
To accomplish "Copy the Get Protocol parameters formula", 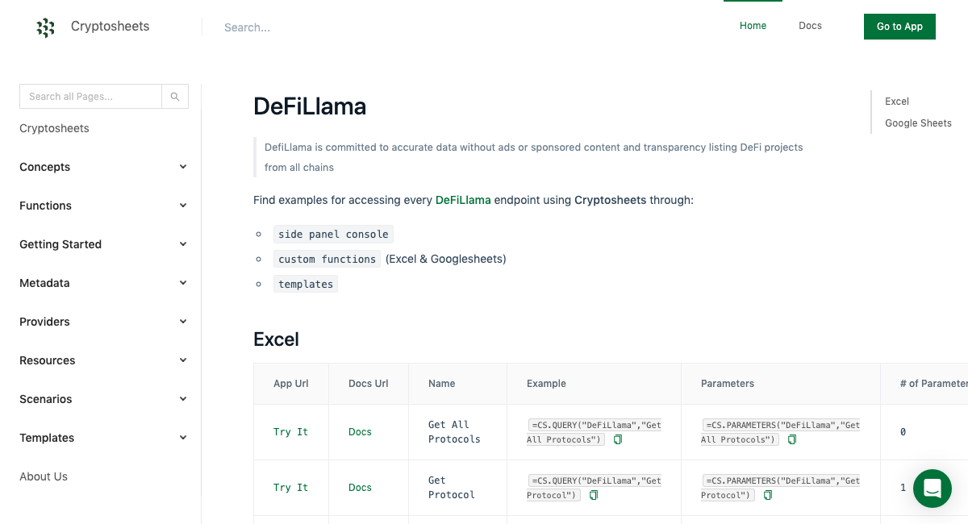I will click(x=767, y=494).
